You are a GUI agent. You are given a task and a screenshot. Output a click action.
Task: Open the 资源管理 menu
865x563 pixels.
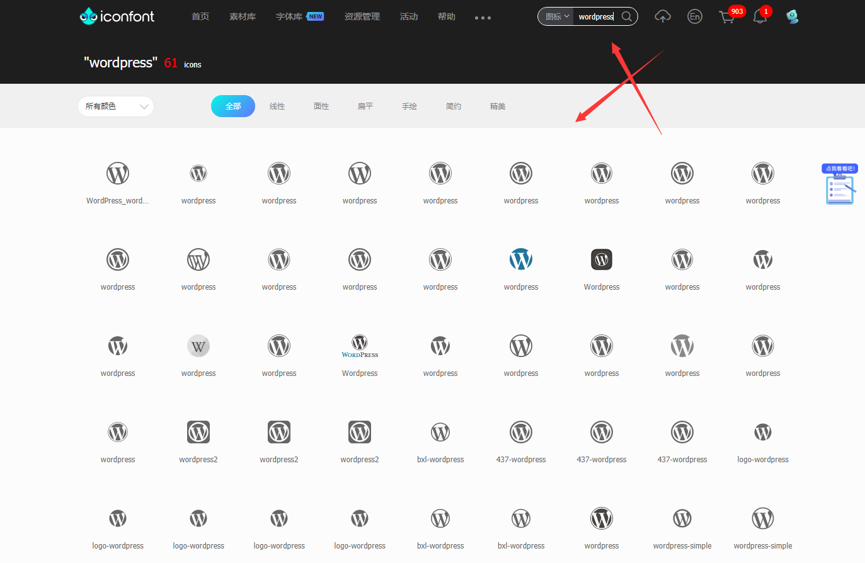(x=362, y=16)
